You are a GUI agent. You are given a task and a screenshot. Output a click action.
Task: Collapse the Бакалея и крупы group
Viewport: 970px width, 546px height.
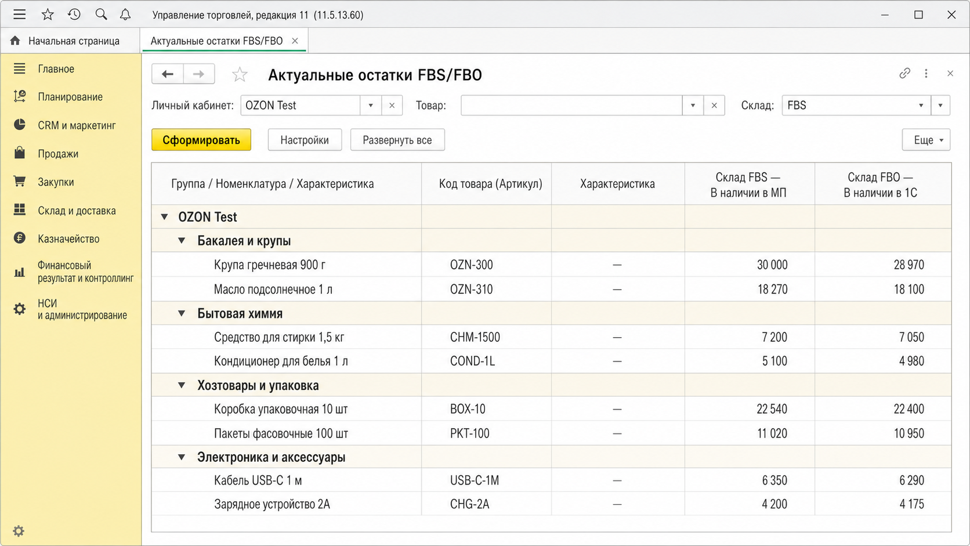pos(182,240)
